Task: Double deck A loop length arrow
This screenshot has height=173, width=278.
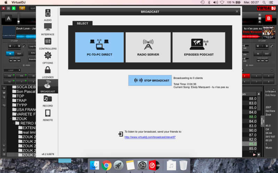Action: [x=19, y=46]
